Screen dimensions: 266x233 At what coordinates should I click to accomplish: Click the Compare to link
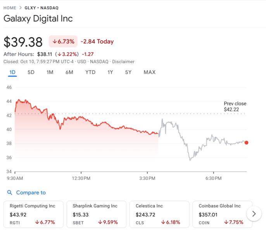click(31, 193)
